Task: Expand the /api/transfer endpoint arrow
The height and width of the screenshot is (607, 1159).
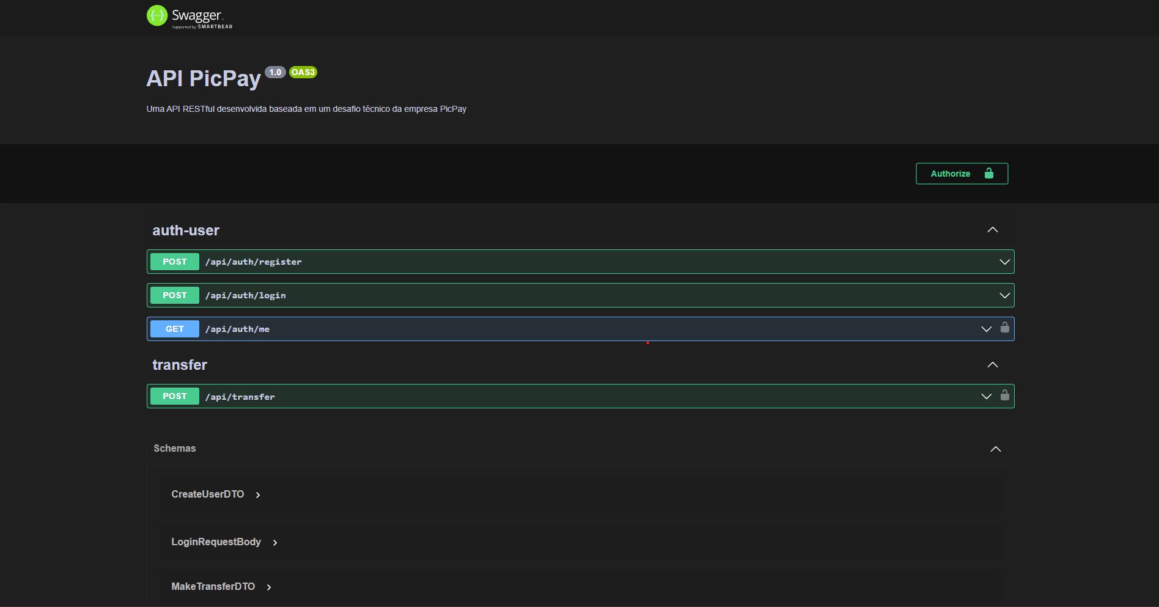Action: [x=986, y=396]
